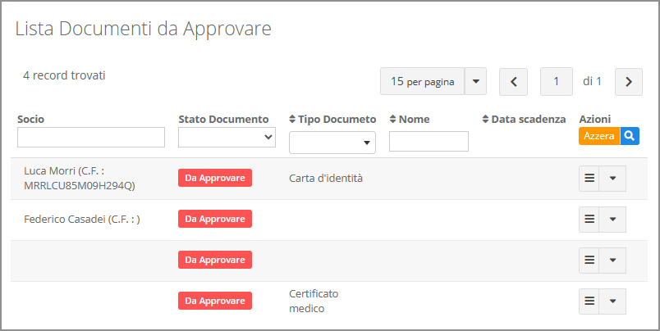Viewport: 660px width, 331px height.
Task: Go to previous page arrow
Action: [514, 81]
